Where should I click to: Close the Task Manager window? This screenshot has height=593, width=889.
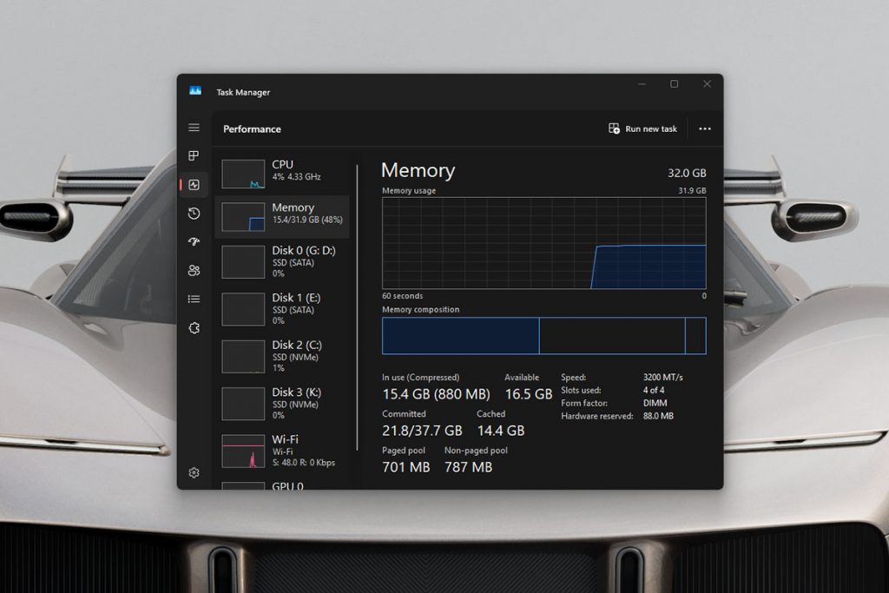pos(707,84)
